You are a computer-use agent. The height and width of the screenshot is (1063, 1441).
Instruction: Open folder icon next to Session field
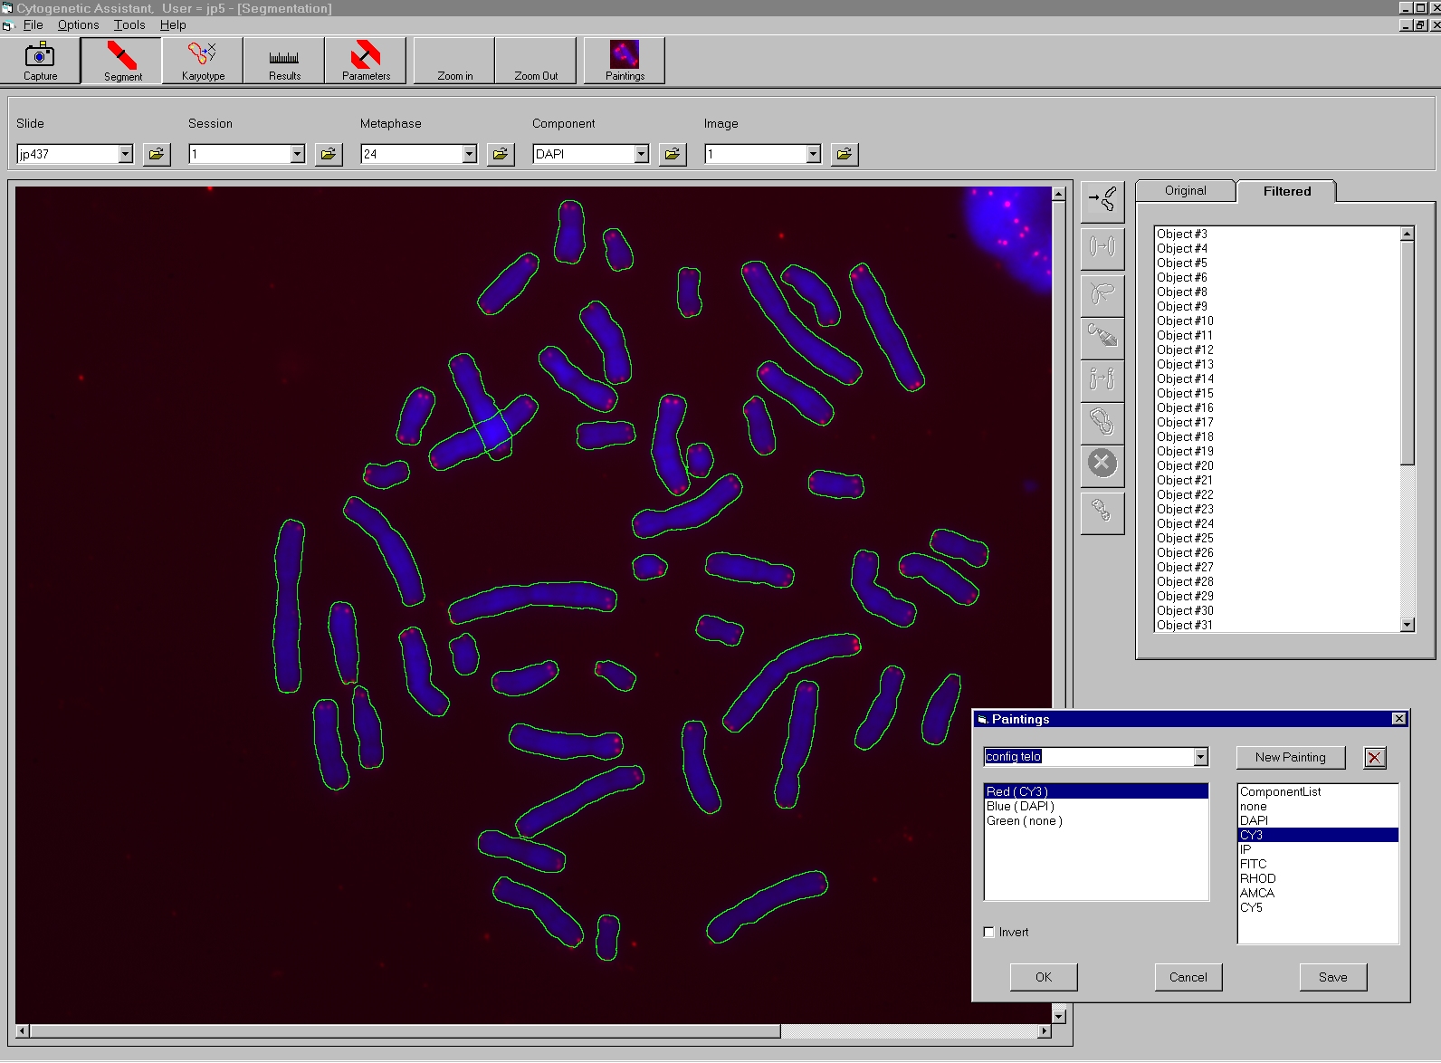pyautogui.click(x=329, y=154)
